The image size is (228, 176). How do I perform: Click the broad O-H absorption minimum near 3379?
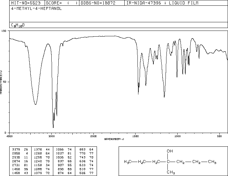(35, 104)
